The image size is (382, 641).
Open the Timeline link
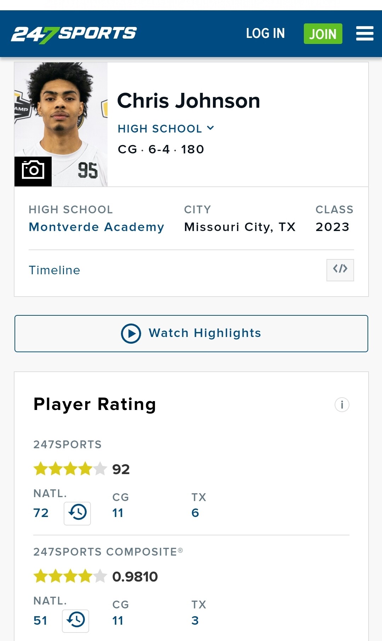click(x=54, y=270)
